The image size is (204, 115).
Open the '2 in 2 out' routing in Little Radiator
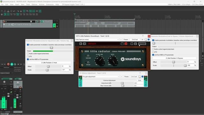135,40
